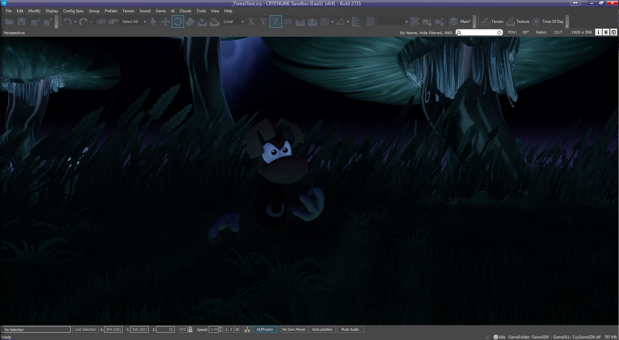
Task: Open the Local coordinate system dropdown
Action: (234, 22)
